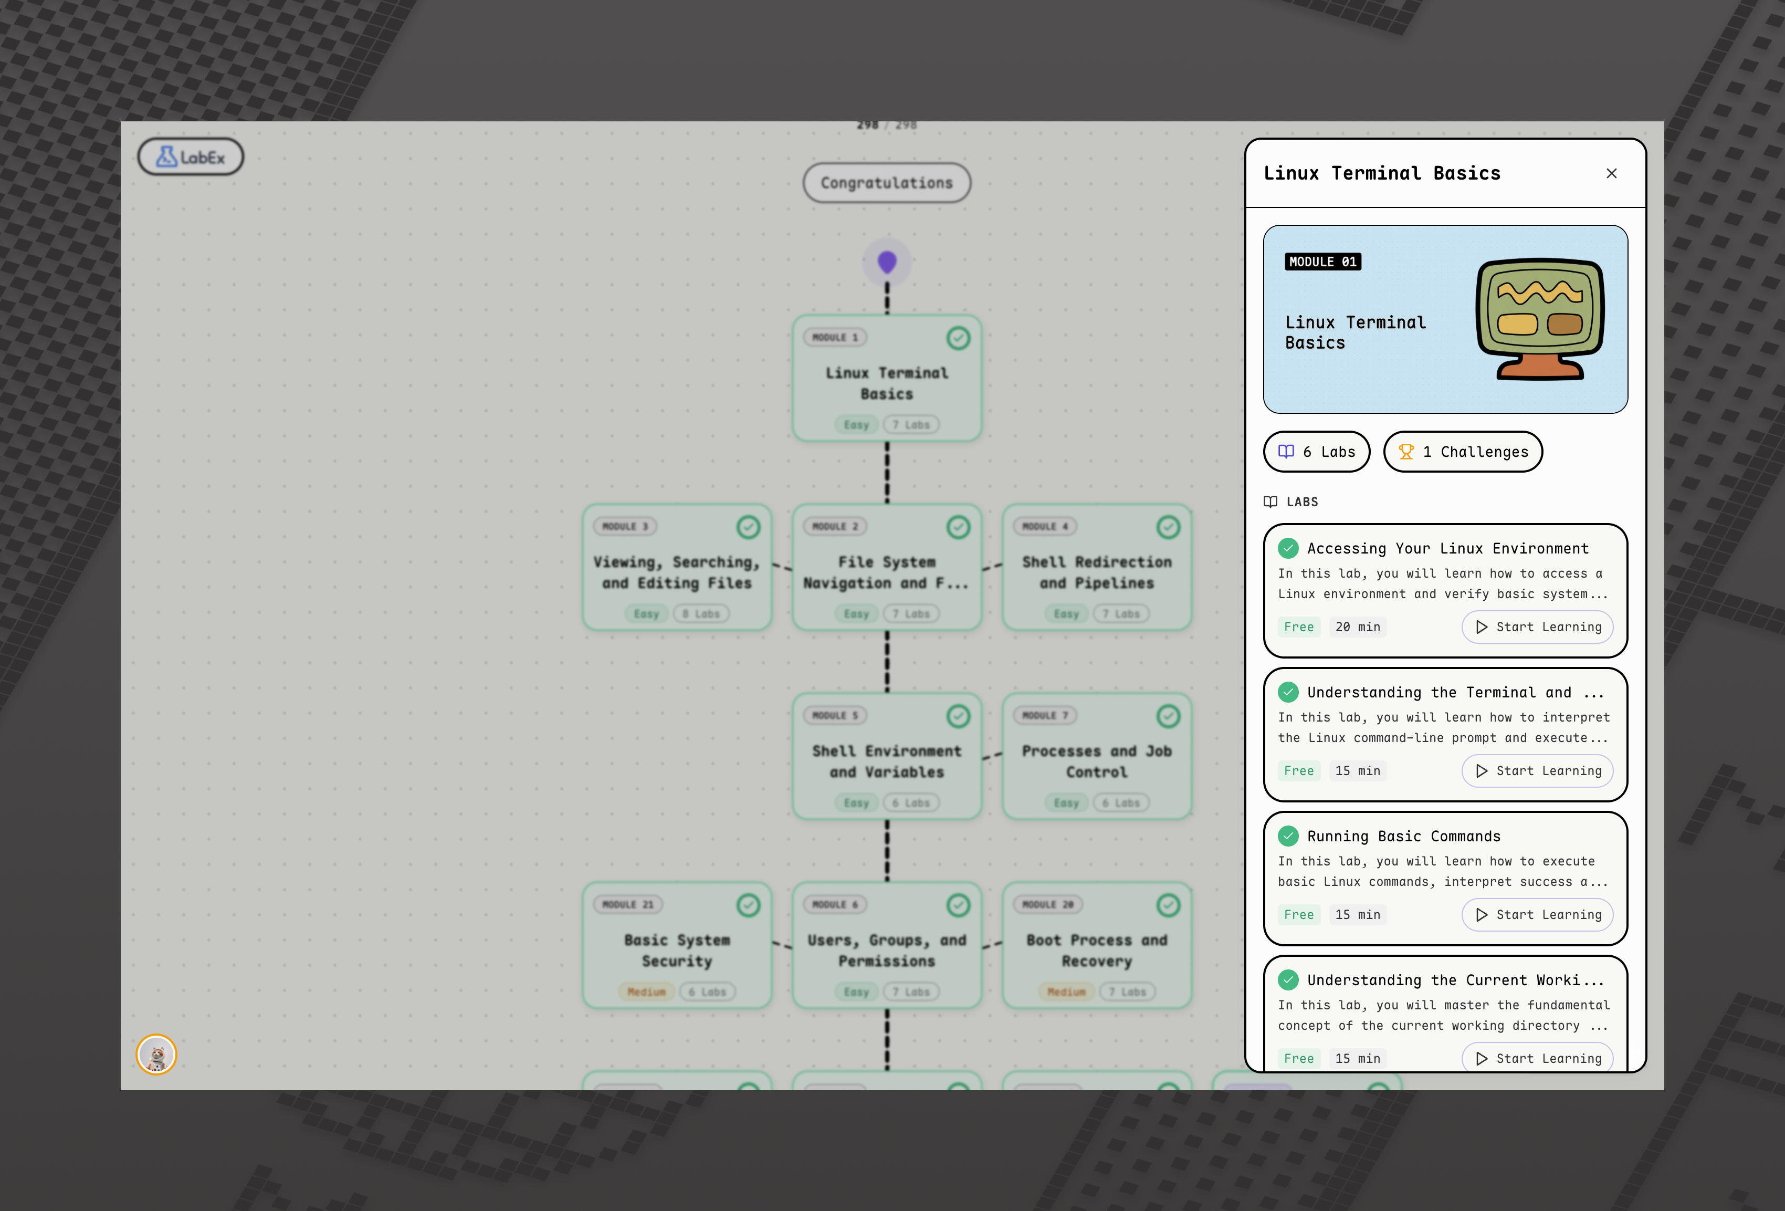
Task: Click the green checkmark beside Running Basic Commands
Action: coord(1288,836)
